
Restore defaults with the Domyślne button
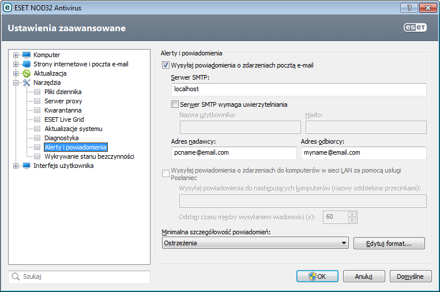(410, 276)
